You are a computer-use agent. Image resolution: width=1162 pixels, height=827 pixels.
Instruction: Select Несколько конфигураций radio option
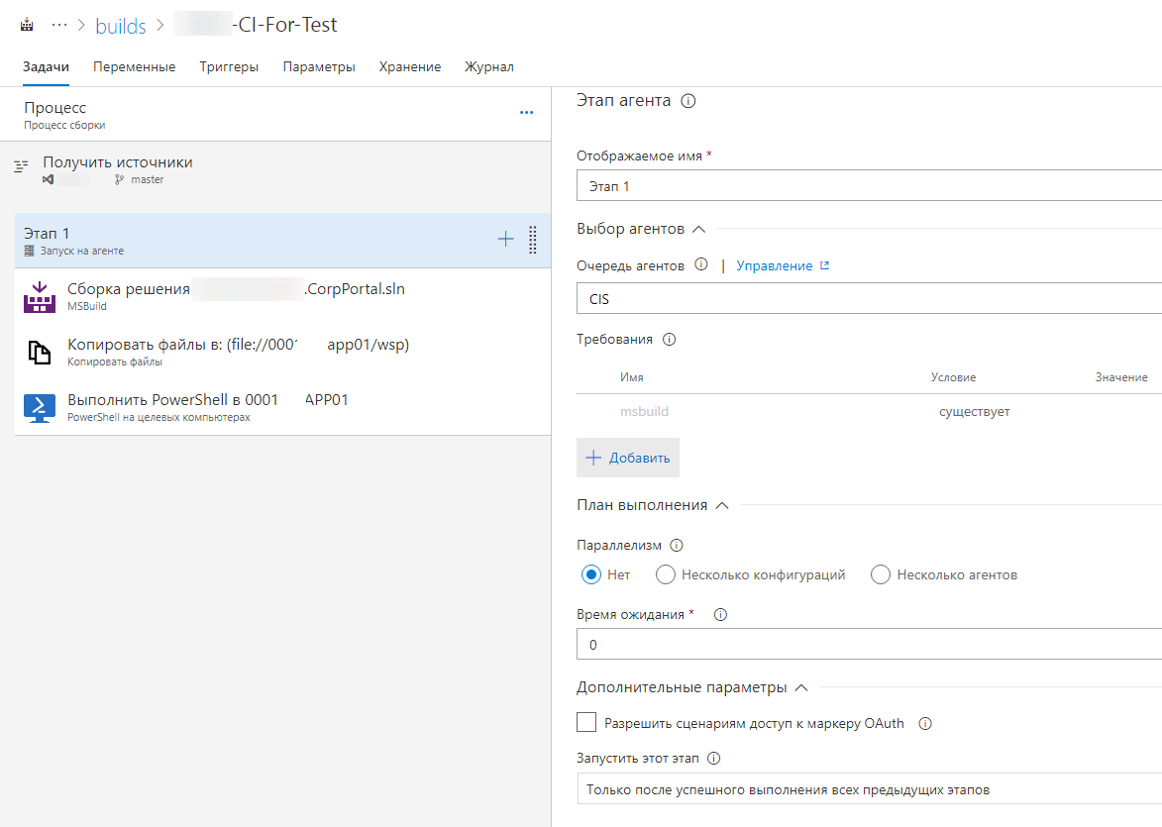666,574
